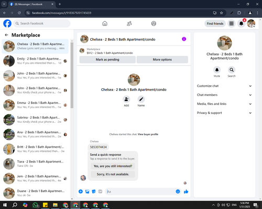The width and height of the screenshot is (262, 209).
Task: Reload the page in browser toolbar
Action: [19, 13]
